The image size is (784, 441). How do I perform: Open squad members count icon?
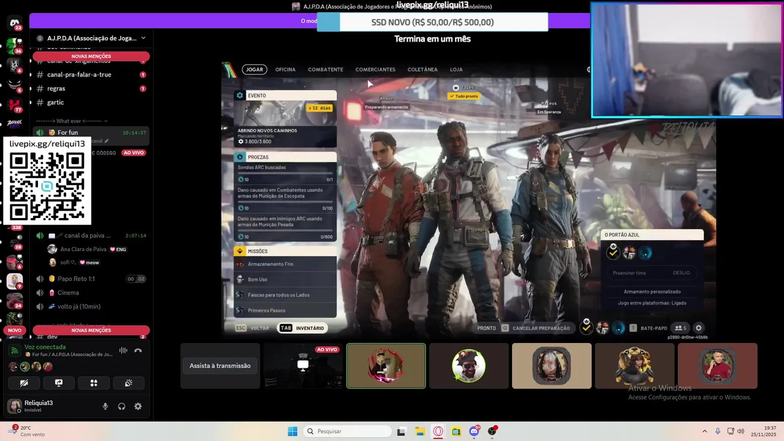(x=680, y=328)
